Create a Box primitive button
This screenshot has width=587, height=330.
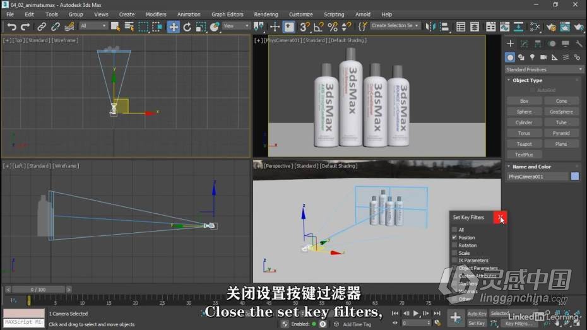(x=524, y=101)
